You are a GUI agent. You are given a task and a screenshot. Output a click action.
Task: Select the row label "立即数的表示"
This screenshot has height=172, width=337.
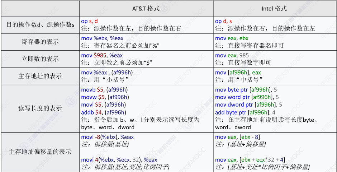click(x=40, y=59)
